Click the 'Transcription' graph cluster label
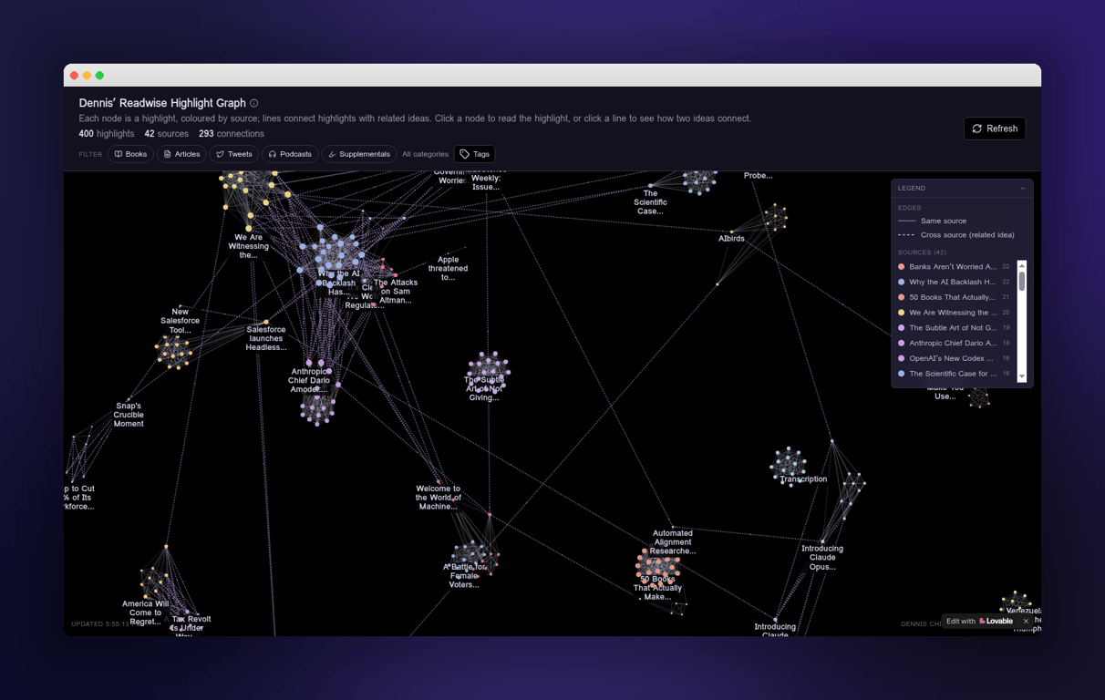The height and width of the screenshot is (700, 1105). point(803,479)
